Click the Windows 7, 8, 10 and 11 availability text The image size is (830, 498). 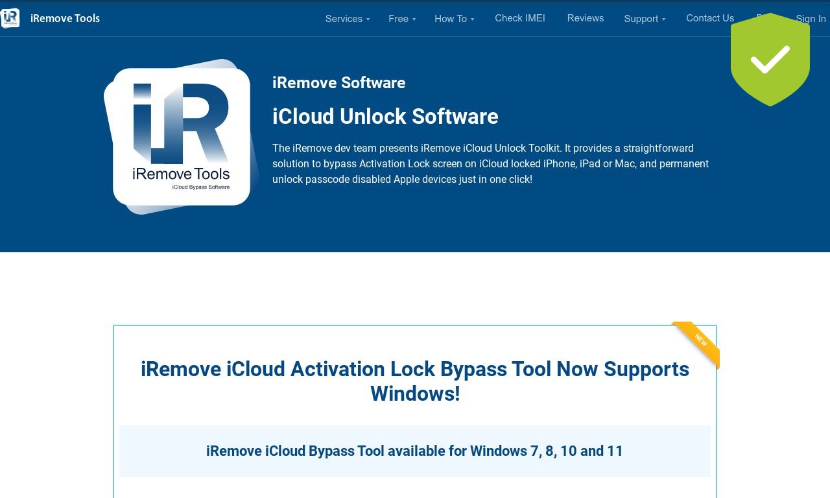415,451
